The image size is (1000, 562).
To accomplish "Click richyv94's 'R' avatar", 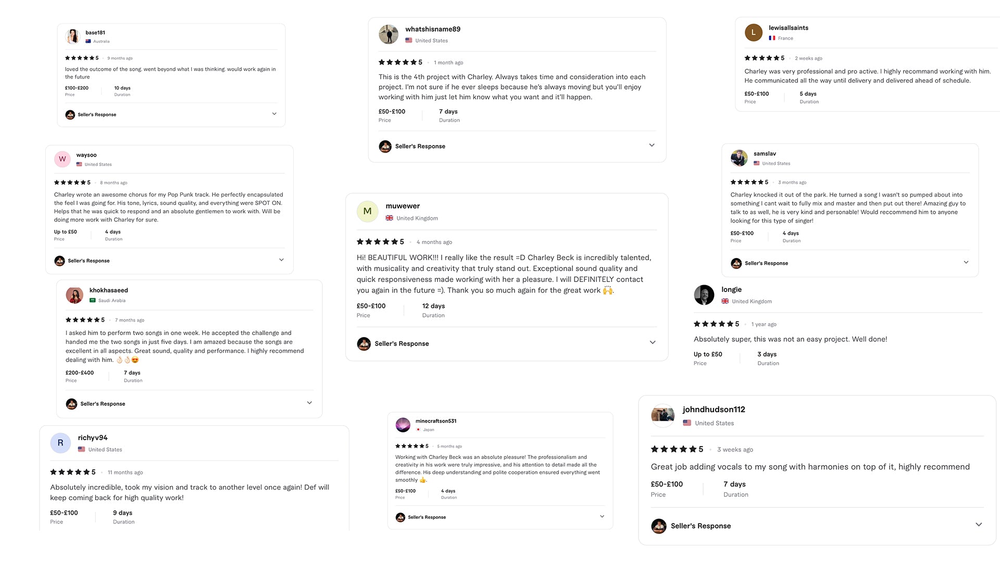I will tap(60, 443).
